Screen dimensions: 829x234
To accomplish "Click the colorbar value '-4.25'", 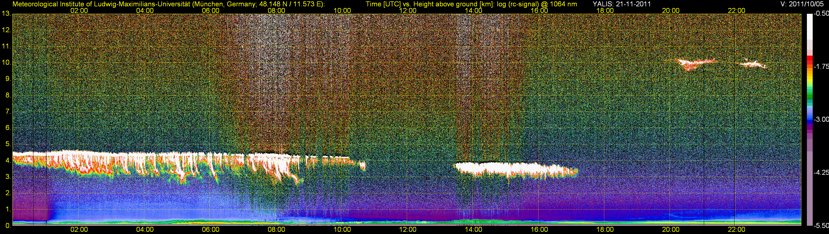I will coord(821,172).
